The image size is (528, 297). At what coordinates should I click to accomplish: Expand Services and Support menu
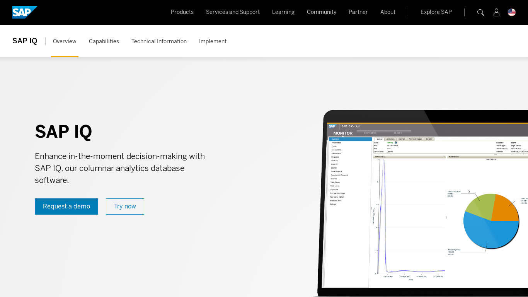pyautogui.click(x=233, y=12)
